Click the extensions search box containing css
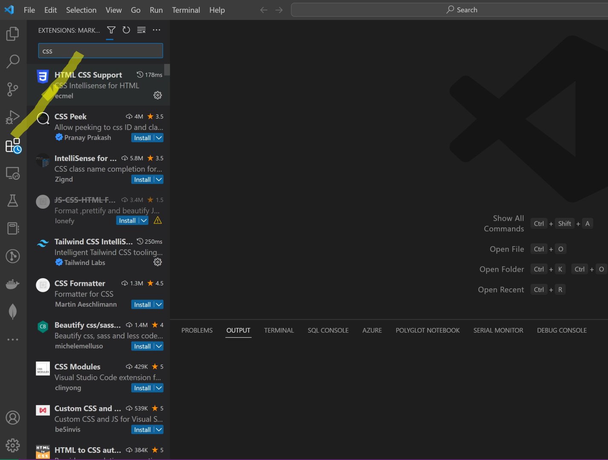Image resolution: width=608 pixels, height=460 pixels. pyautogui.click(x=101, y=51)
